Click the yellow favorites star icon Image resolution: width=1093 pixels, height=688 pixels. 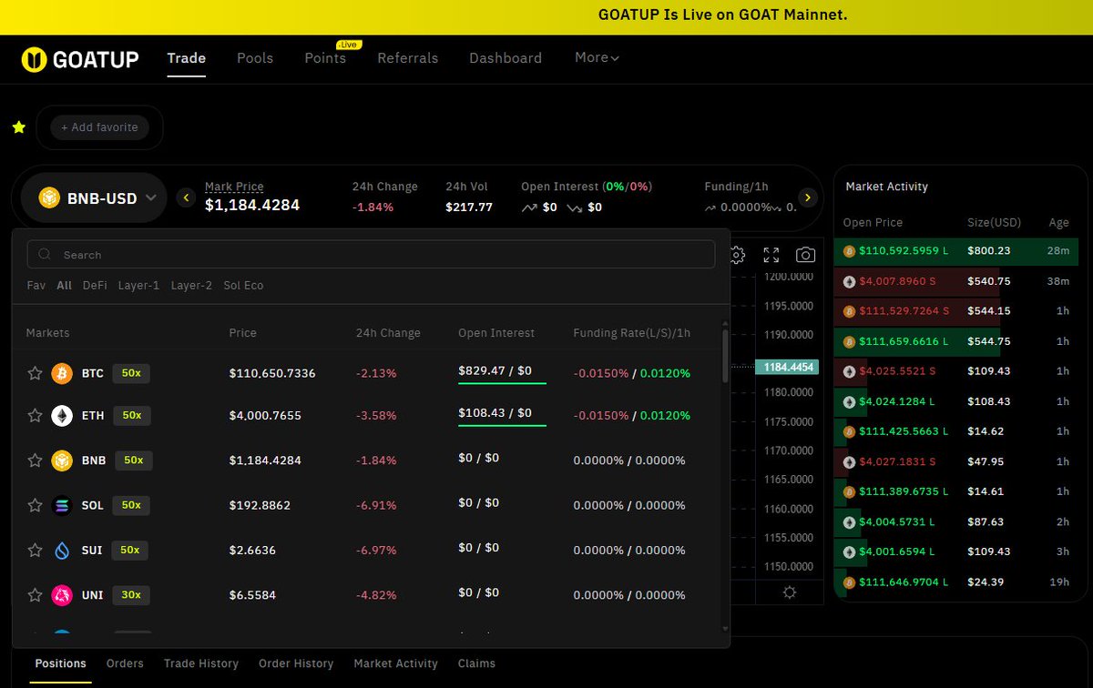tap(18, 127)
